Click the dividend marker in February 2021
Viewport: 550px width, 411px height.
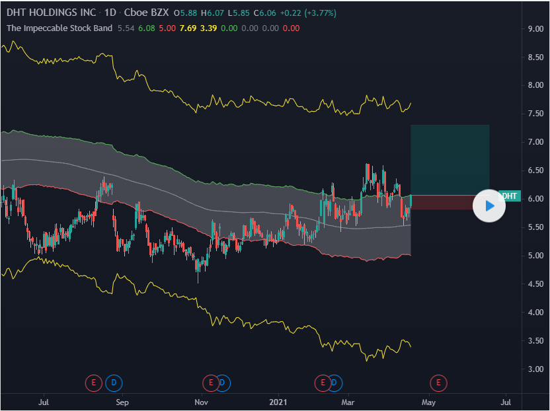click(334, 382)
